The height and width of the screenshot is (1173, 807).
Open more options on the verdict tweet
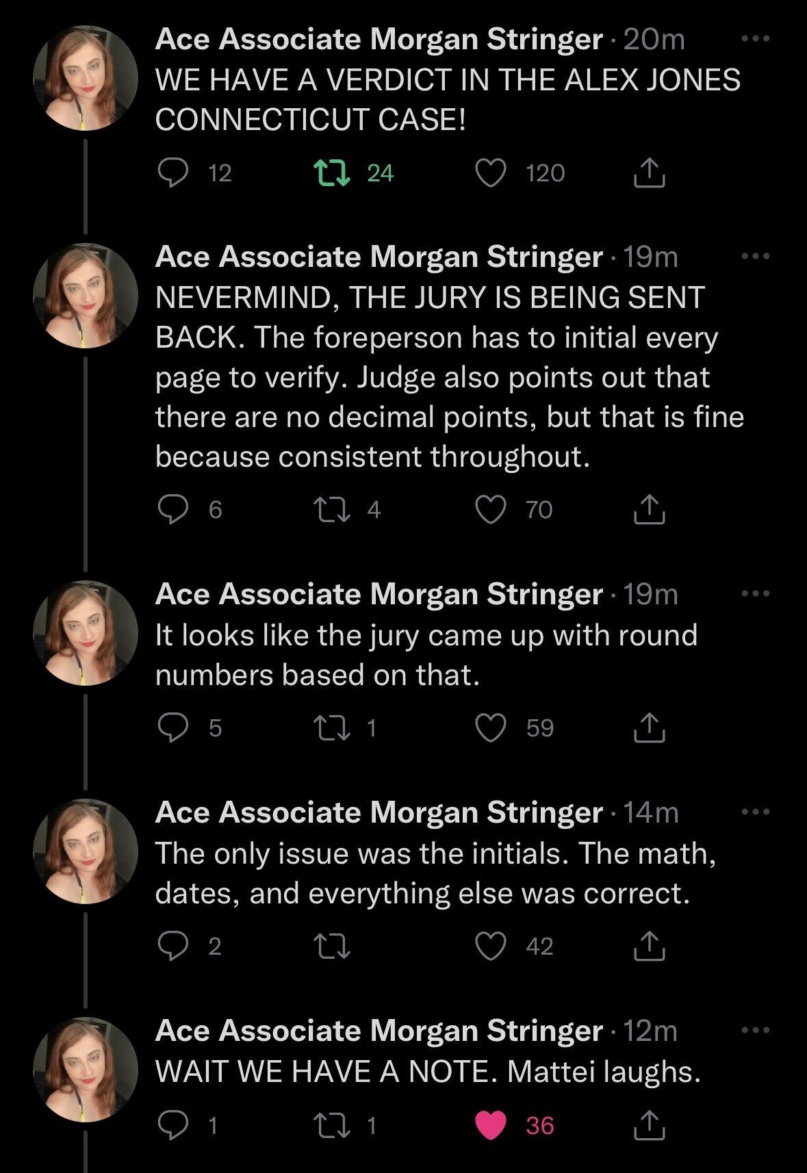(x=756, y=39)
